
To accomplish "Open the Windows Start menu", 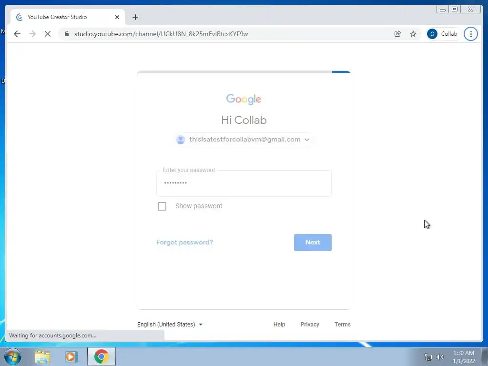I will point(13,356).
